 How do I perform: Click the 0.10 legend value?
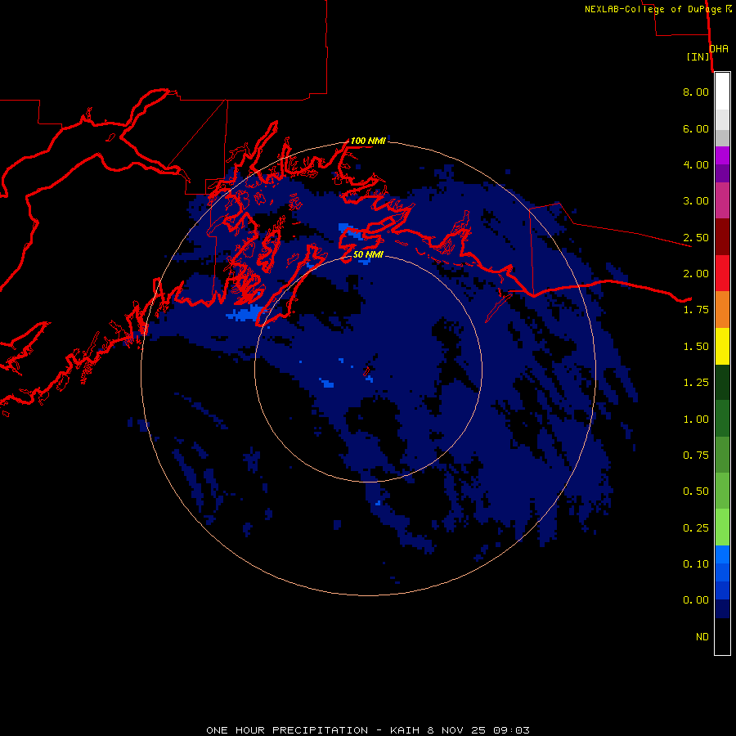coord(696,564)
